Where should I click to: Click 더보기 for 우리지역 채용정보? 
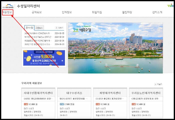point(159,84)
